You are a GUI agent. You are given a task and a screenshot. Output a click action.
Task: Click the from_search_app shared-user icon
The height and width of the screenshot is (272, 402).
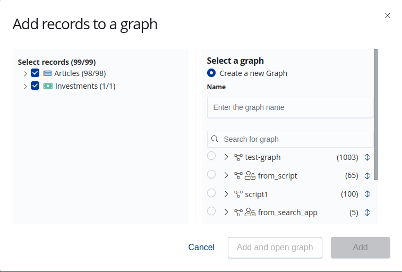coord(250,212)
